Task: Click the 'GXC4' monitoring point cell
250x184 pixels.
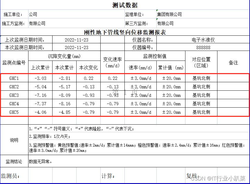Action: tap(14, 104)
